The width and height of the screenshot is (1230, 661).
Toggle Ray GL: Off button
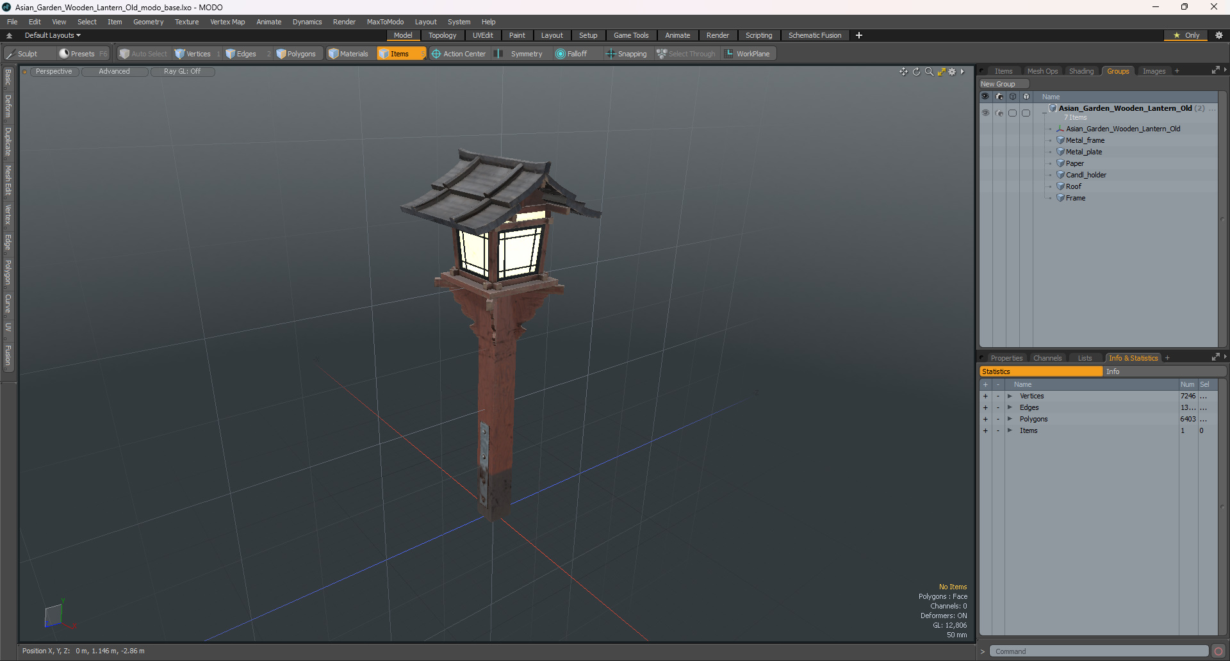[182, 72]
